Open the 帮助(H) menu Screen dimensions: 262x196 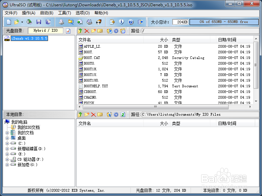pyautogui.click(x=101, y=13)
